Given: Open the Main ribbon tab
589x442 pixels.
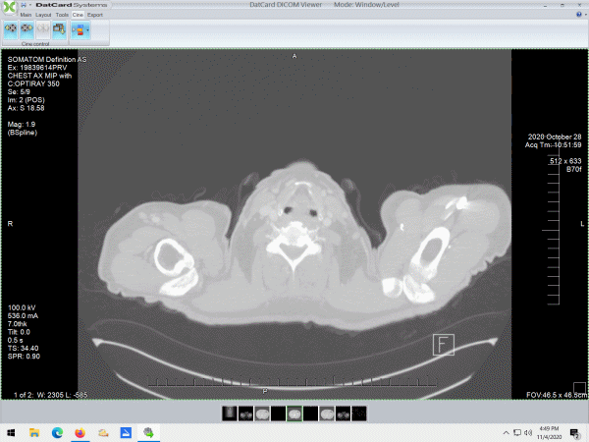Looking at the screenshot, I should pos(27,16).
